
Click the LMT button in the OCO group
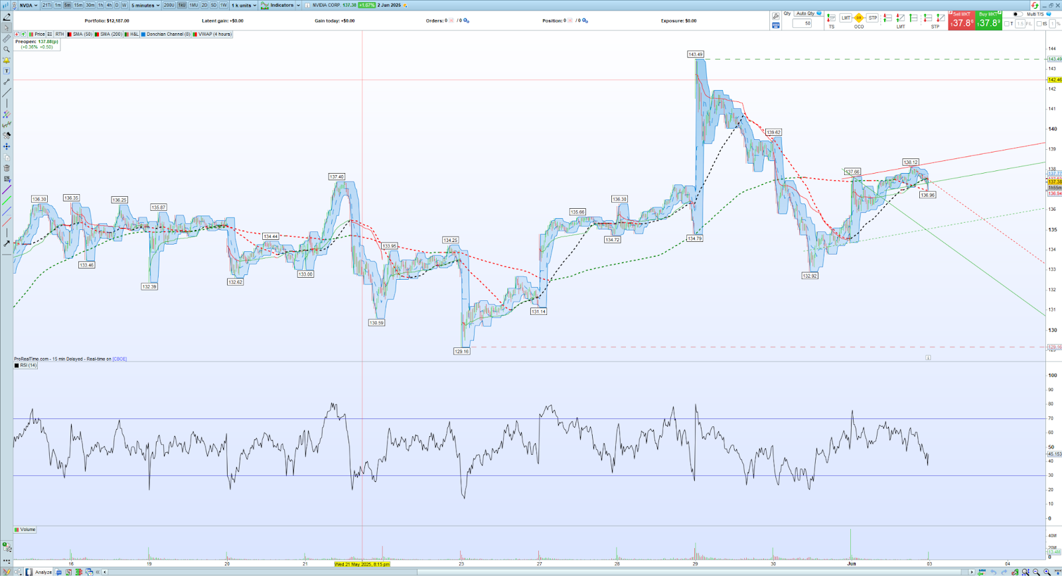coord(846,18)
